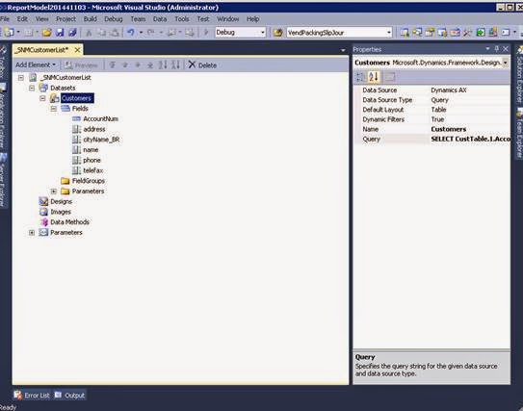Viewport: 523px width, 411px height.
Task: Click the Save floppy disk icon
Action: coord(60,33)
